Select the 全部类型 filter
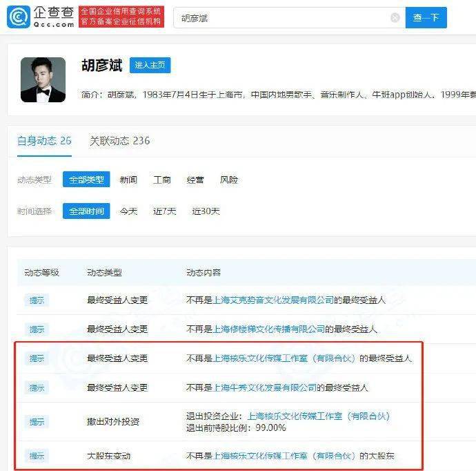The width and height of the screenshot is (476, 471). (x=86, y=180)
